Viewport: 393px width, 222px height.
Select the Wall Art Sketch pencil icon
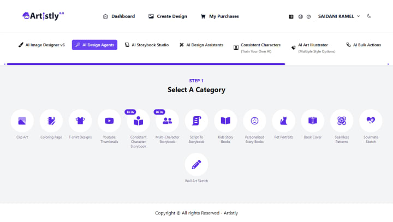click(x=196, y=165)
